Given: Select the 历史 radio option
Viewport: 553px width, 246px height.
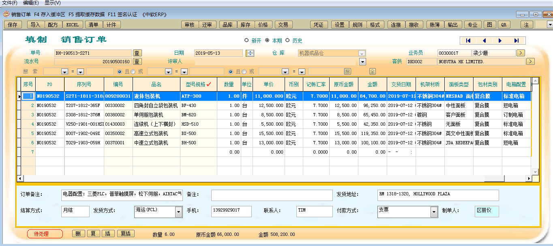Looking at the screenshot, I should coord(287,41).
